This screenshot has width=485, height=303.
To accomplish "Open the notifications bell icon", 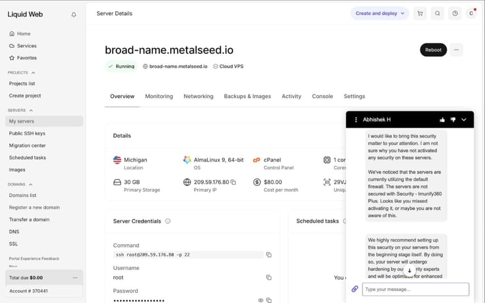I will pyautogui.click(x=74, y=14).
